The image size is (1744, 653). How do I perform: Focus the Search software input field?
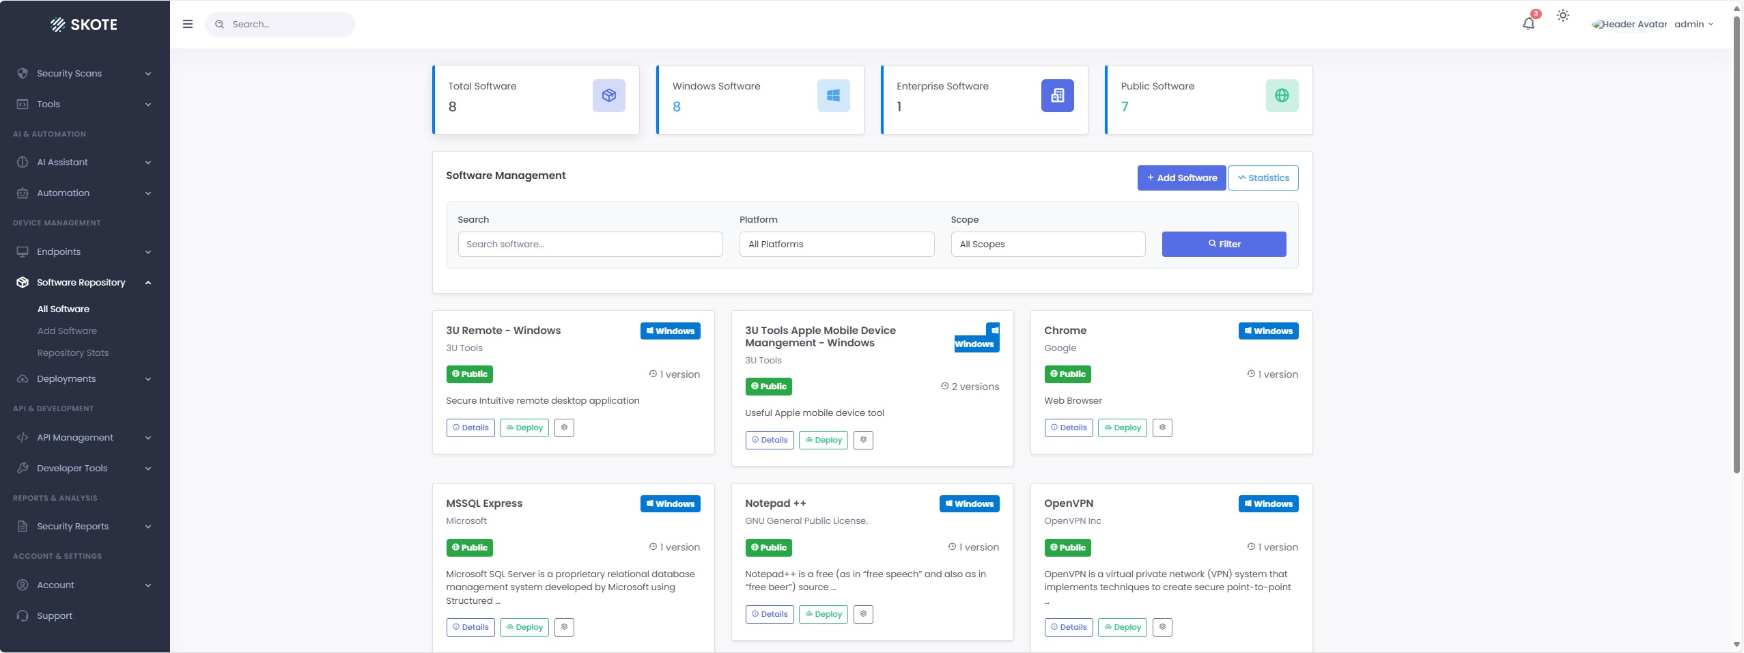pos(590,245)
